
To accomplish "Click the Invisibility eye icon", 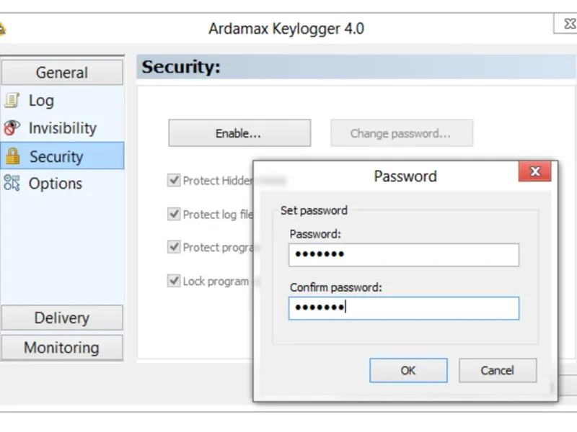I will click(x=12, y=128).
